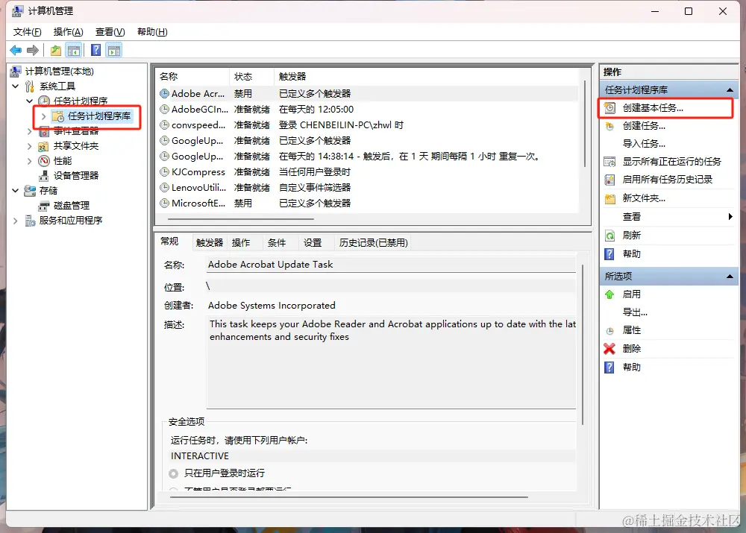Select the convspeed... task row
The image size is (746, 533).
point(367,125)
